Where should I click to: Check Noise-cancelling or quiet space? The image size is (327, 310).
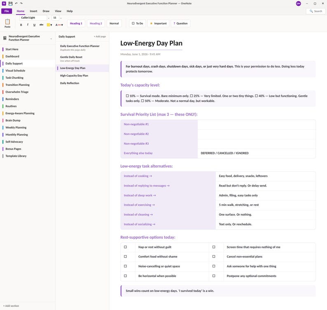coord(125,266)
